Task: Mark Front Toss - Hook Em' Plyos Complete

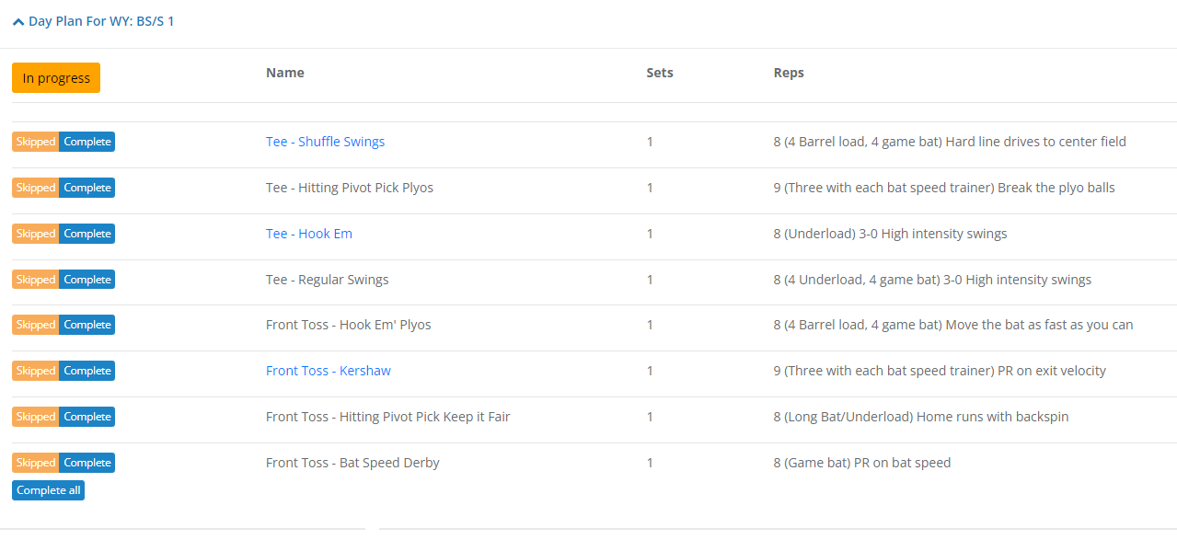Action: 87,325
